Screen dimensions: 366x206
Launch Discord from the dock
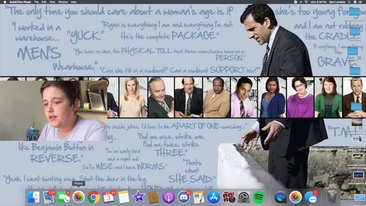(184, 197)
